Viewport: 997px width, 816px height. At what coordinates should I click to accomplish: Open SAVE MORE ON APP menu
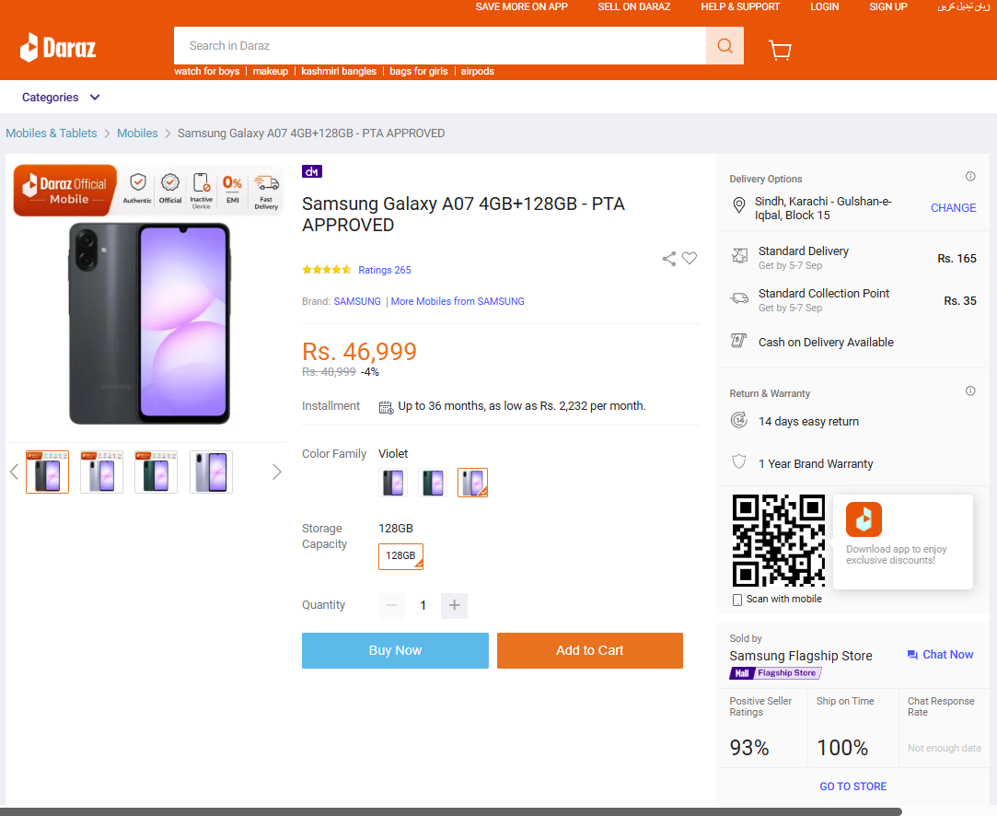tap(521, 6)
